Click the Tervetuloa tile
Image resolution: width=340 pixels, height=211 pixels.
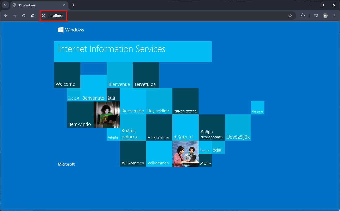pyautogui.click(x=146, y=75)
